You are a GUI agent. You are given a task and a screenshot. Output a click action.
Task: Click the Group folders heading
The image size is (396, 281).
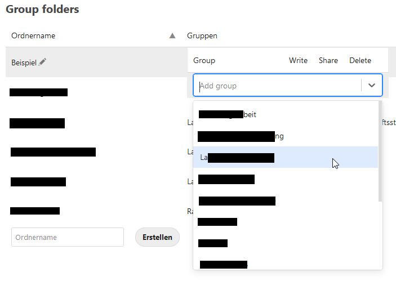[42, 9]
